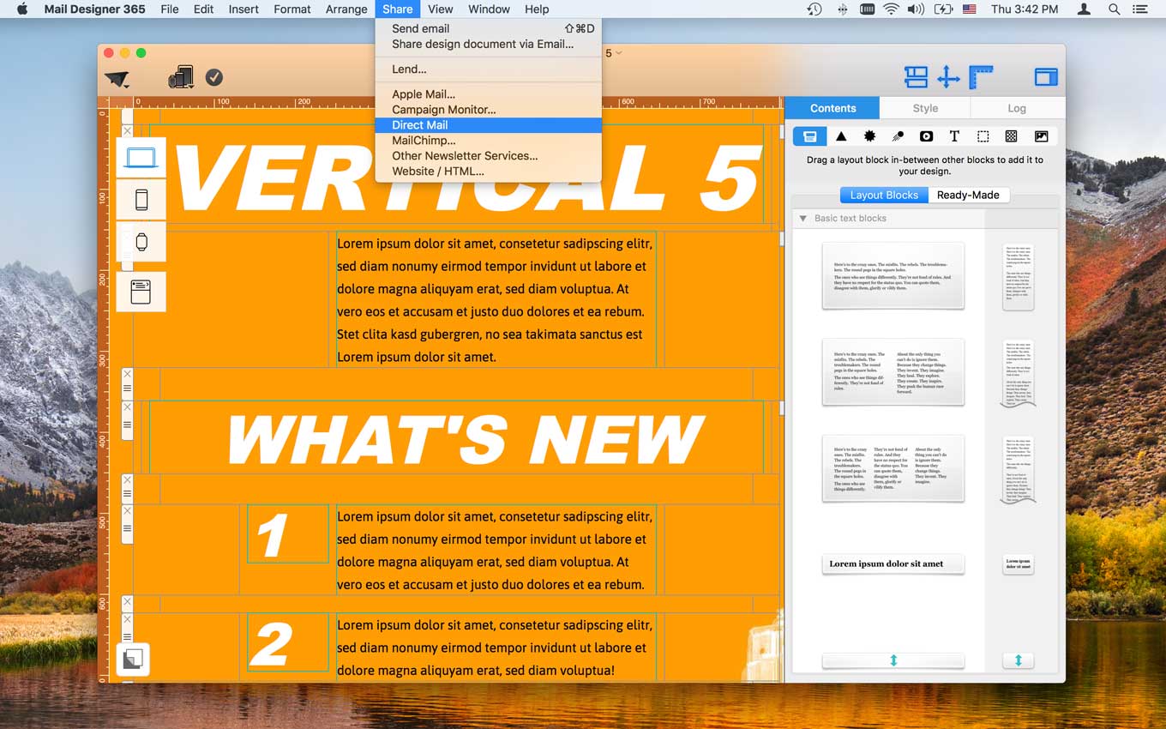Open the Insert menu
1166x729 pixels.
243,9
